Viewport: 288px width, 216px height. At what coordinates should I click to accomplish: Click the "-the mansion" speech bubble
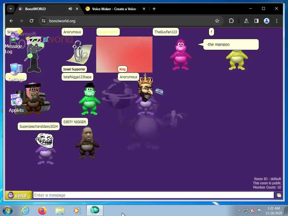231,44
